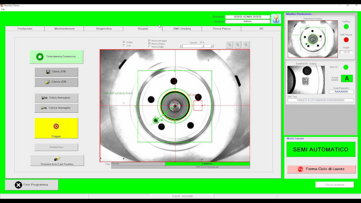This screenshot has height=203, width=361.
Task: Open the Carica JOB folder icon
Action: point(48,83)
